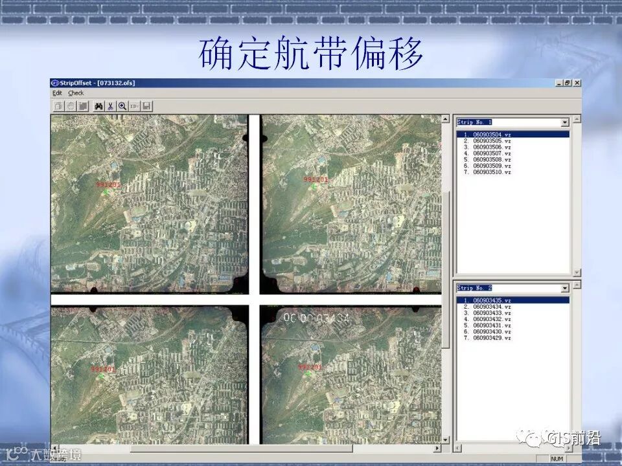Click the strip 1 panel scroll-up arrow

tap(577, 119)
